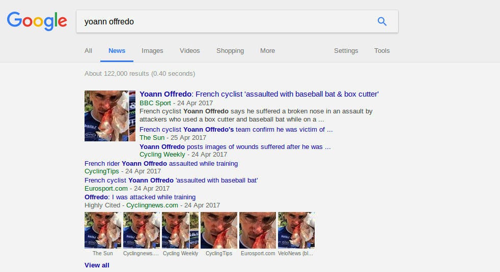Click the Google logo
Image resolution: width=500 pixels, height=272 pixels.
(37, 21)
